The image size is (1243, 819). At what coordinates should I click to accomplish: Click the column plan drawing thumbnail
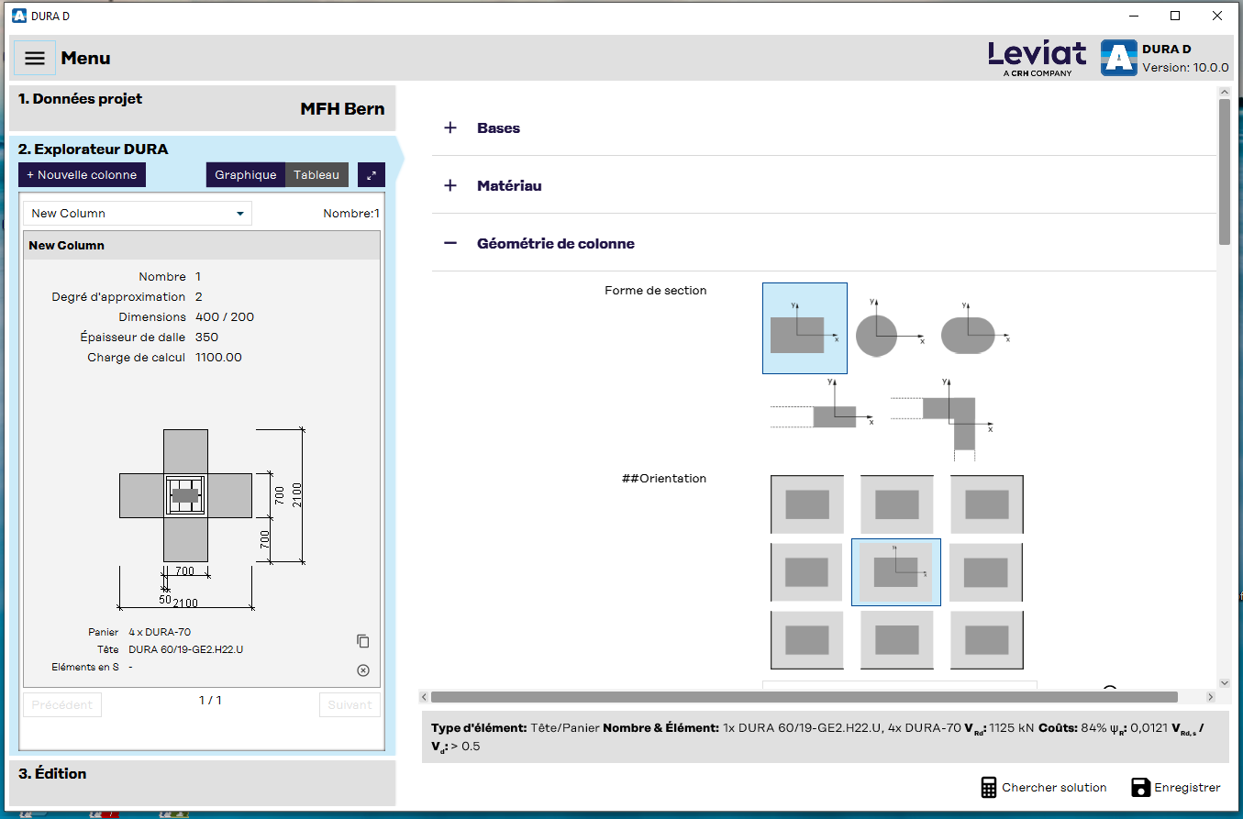point(211,518)
